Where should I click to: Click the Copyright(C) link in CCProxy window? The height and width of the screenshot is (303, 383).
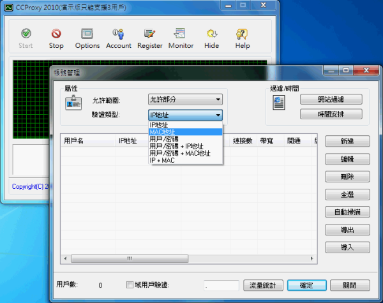pyautogui.click(x=31, y=186)
